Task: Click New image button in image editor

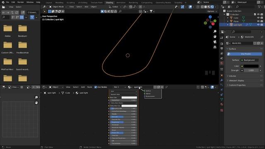Action: pyautogui.click(x=36, y=87)
